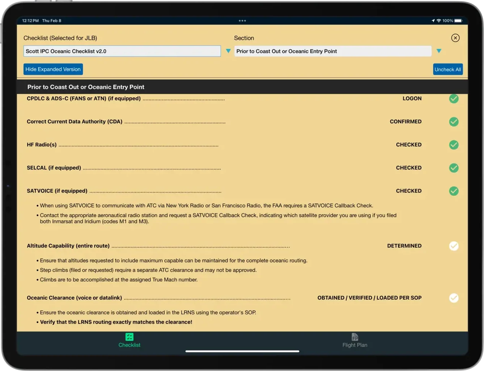Click the CONFIRMED response text
This screenshot has height=371, width=484.
405,121
